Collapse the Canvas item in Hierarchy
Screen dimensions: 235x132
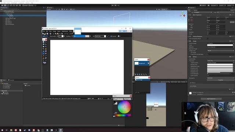click(x=7, y=14)
